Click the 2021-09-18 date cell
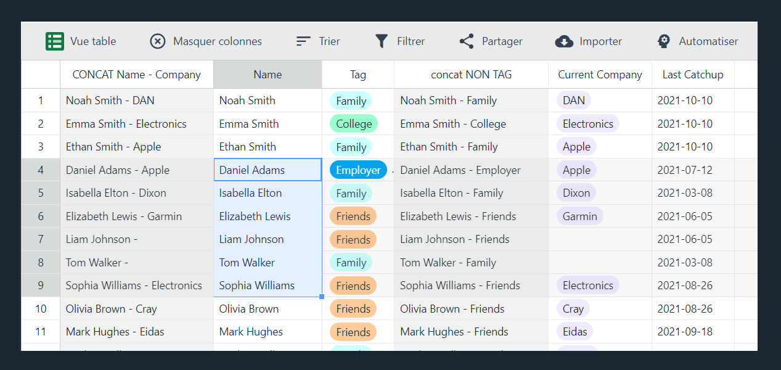Screen dimensions: 781x370 coord(693,332)
